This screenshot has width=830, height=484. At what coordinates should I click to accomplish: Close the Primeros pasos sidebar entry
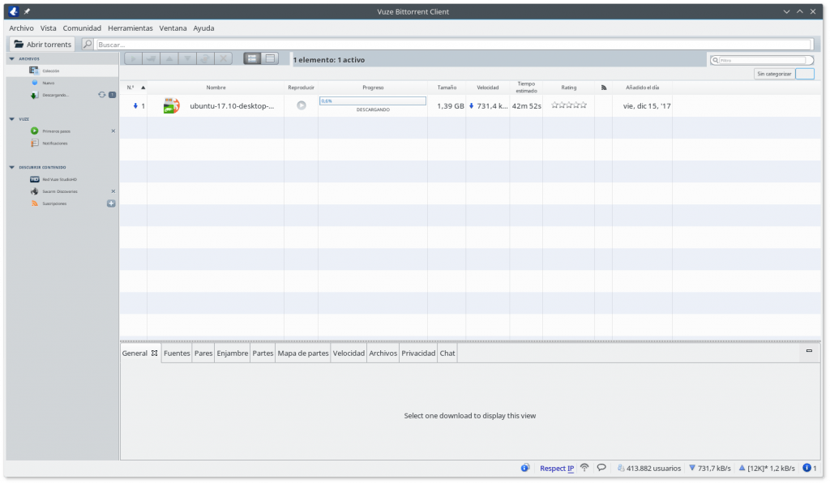click(x=113, y=131)
